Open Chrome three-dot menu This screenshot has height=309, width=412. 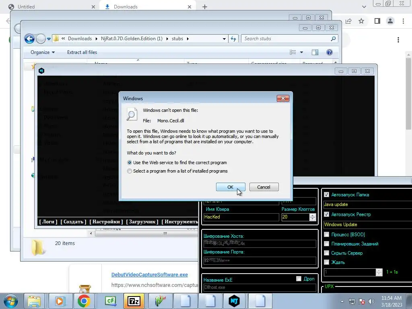tap(403, 21)
